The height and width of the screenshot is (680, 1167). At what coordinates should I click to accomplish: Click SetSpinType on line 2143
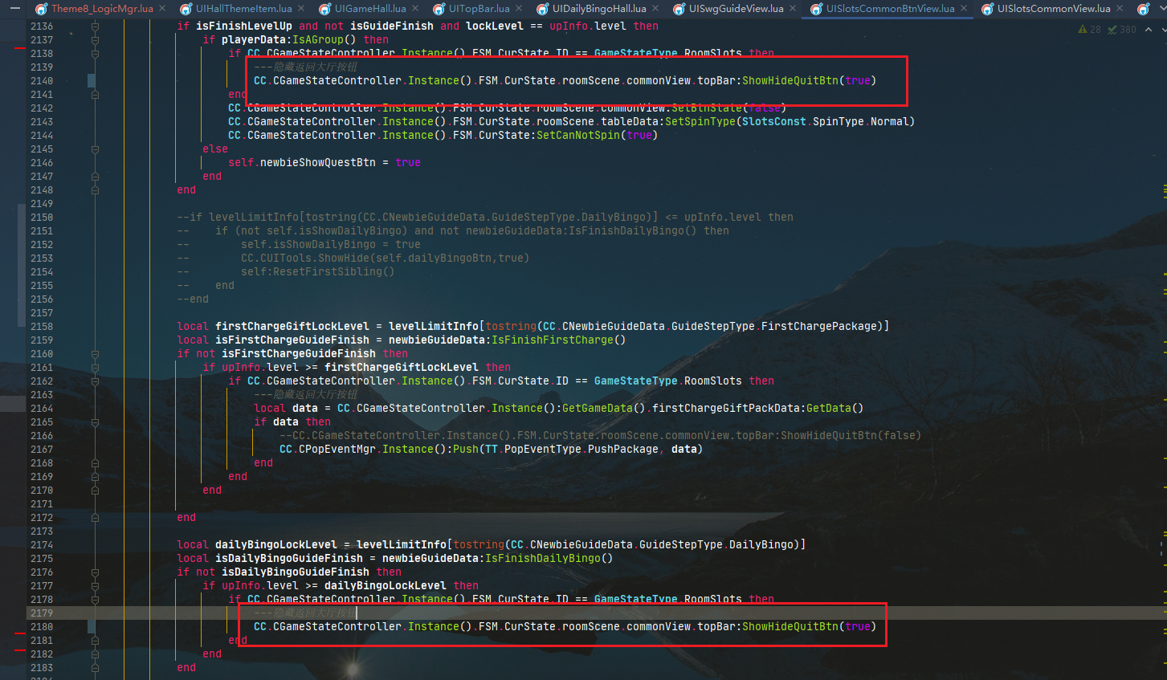700,122
